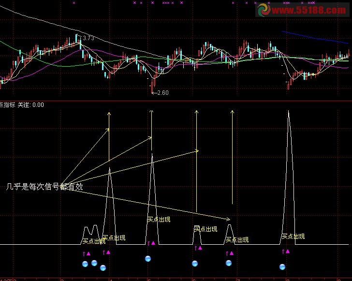Viewport: 352px width, 281px height.
Task: Click the lowest candlestick beside 2.60
Action: 152,87
